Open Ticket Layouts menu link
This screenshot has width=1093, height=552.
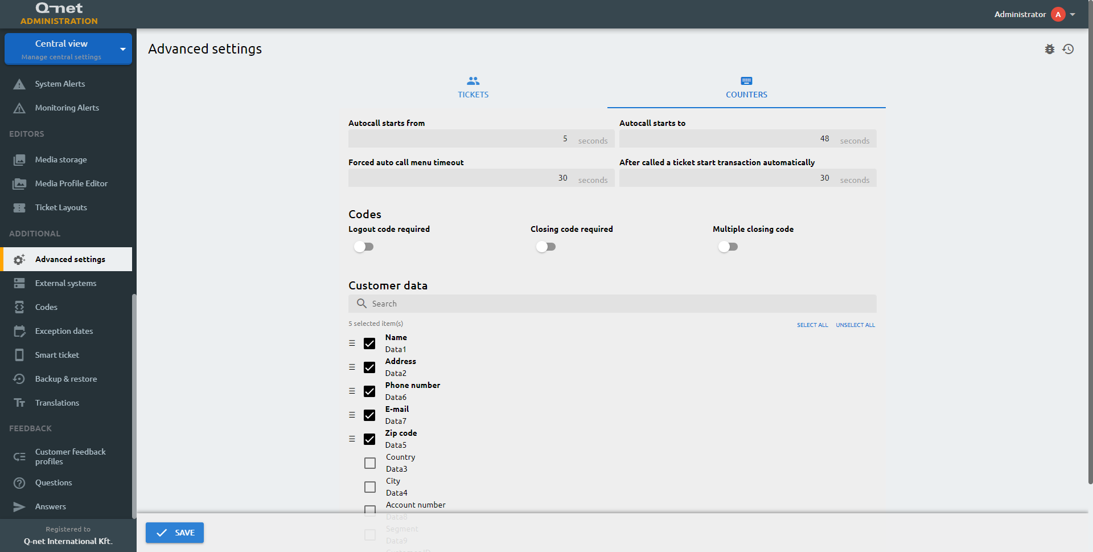[x=67, y=208]
